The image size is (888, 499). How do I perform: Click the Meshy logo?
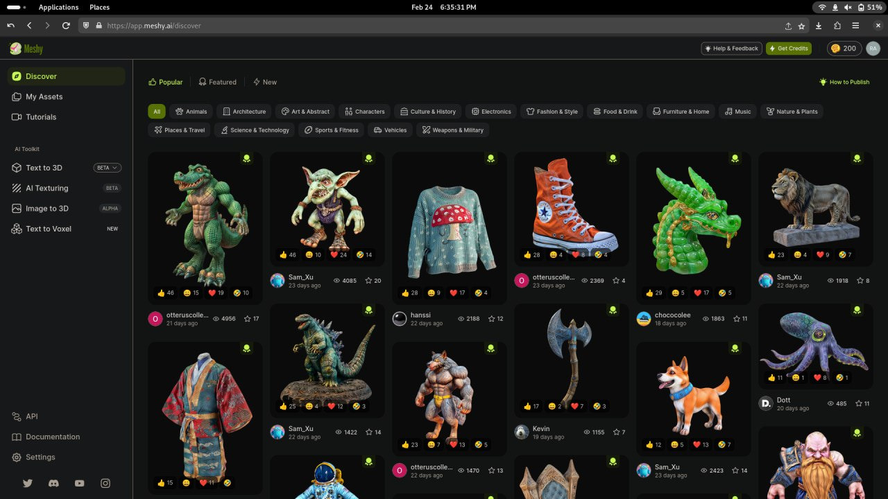click(26, 49)
